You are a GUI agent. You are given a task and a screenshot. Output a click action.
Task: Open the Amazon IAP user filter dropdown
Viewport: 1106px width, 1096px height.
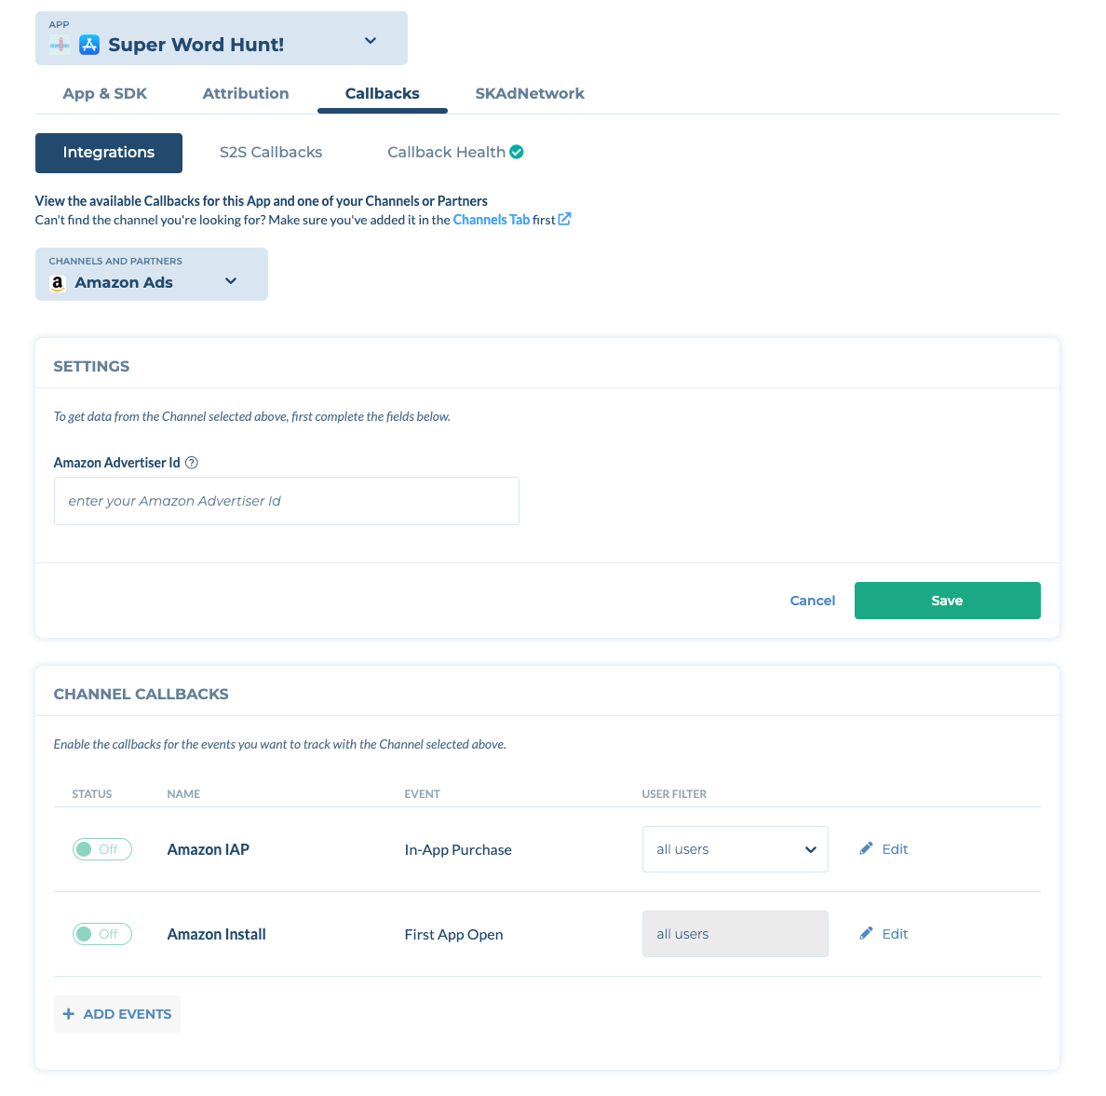(735, 849)
